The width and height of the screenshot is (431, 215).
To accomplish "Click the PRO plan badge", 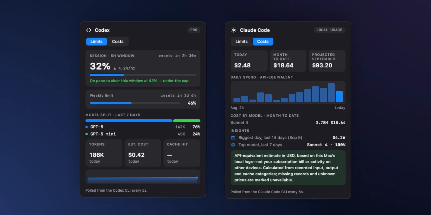I will point(194,30).
